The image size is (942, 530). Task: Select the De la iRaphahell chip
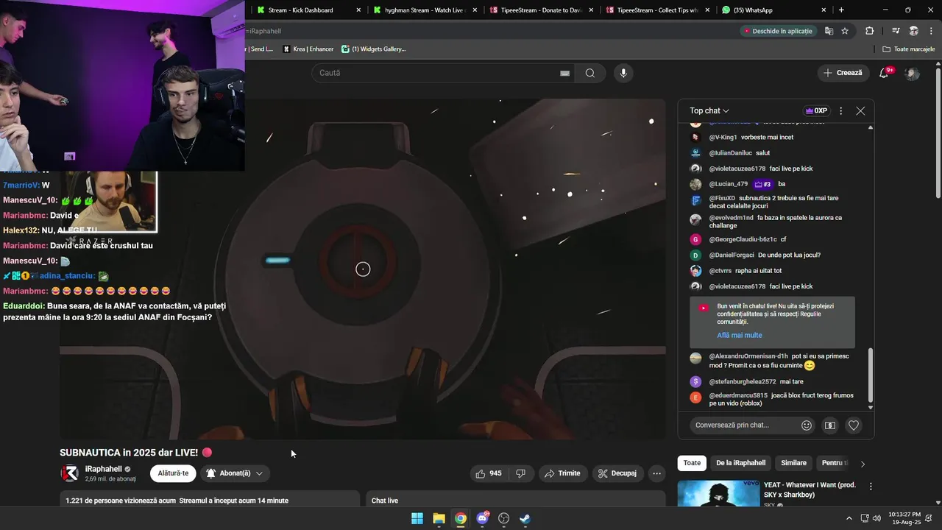pyautogui.click(x=740, y=463)
